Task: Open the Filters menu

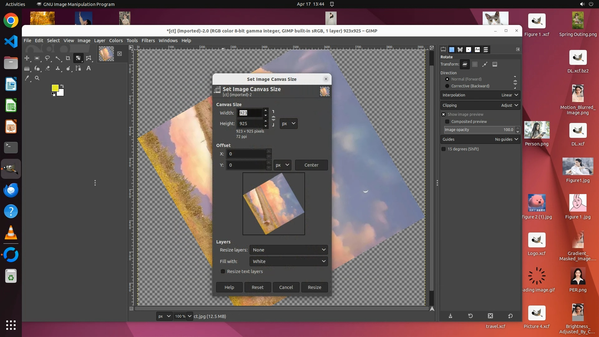Action: pyautogui.click(x=148, y=41)
